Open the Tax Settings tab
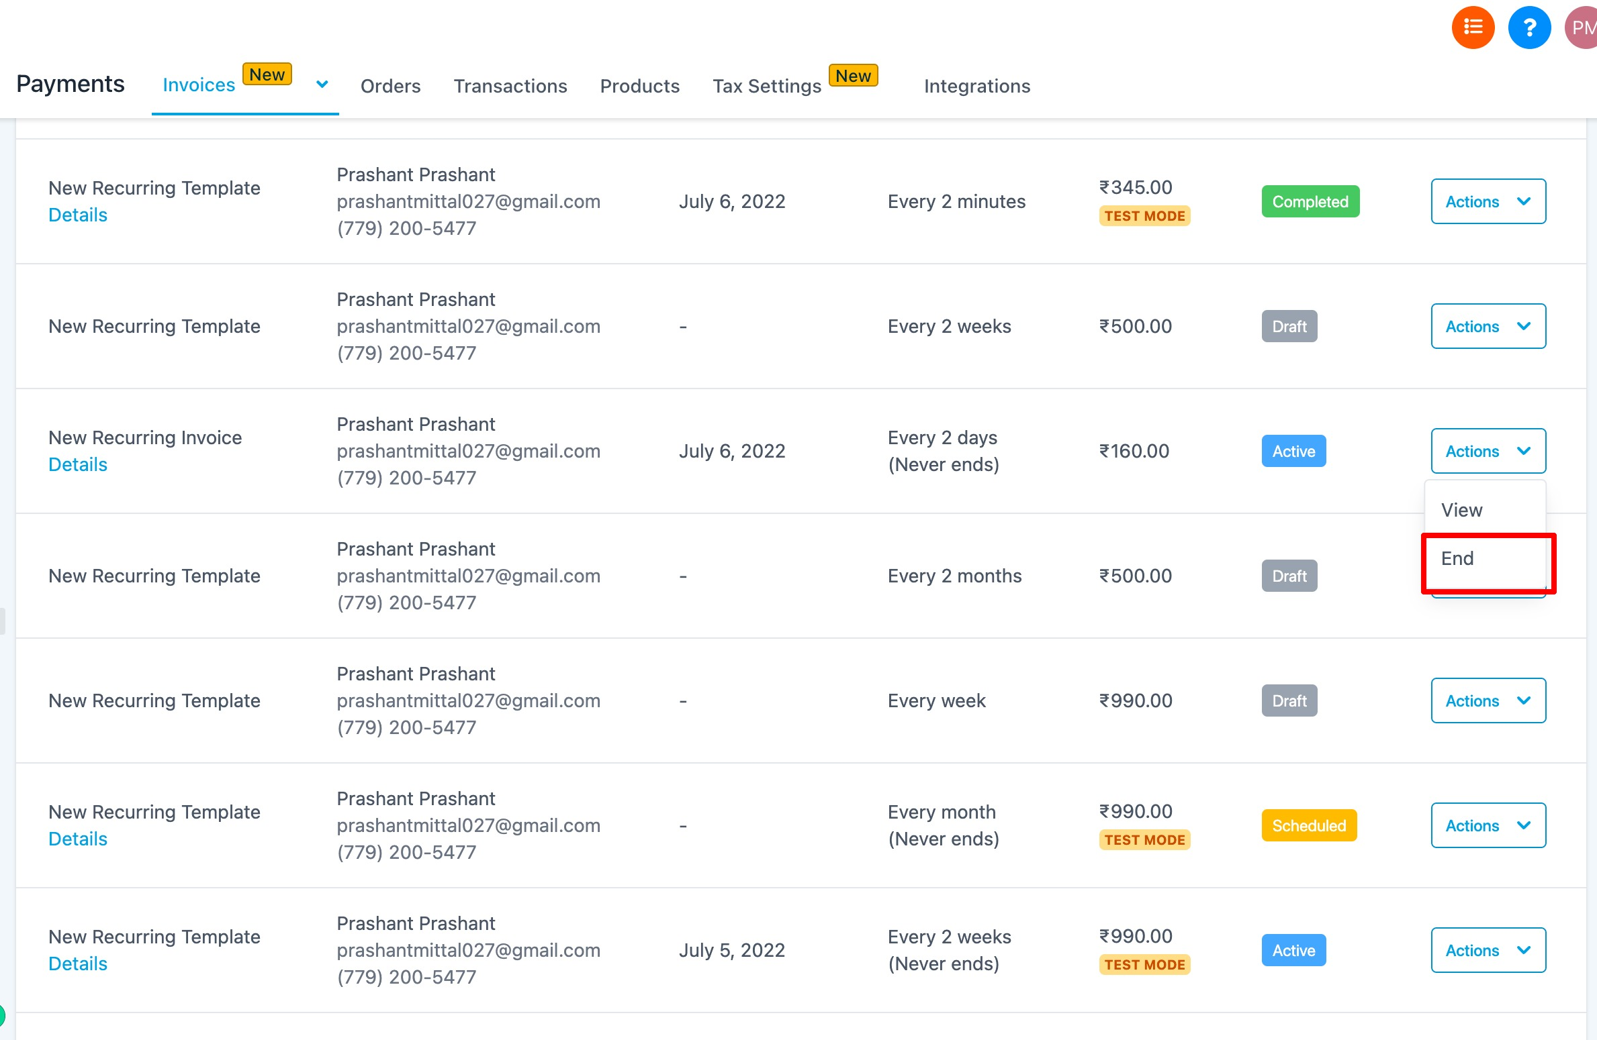This screenshot has height=1040, width=1597. click(766, 86)
